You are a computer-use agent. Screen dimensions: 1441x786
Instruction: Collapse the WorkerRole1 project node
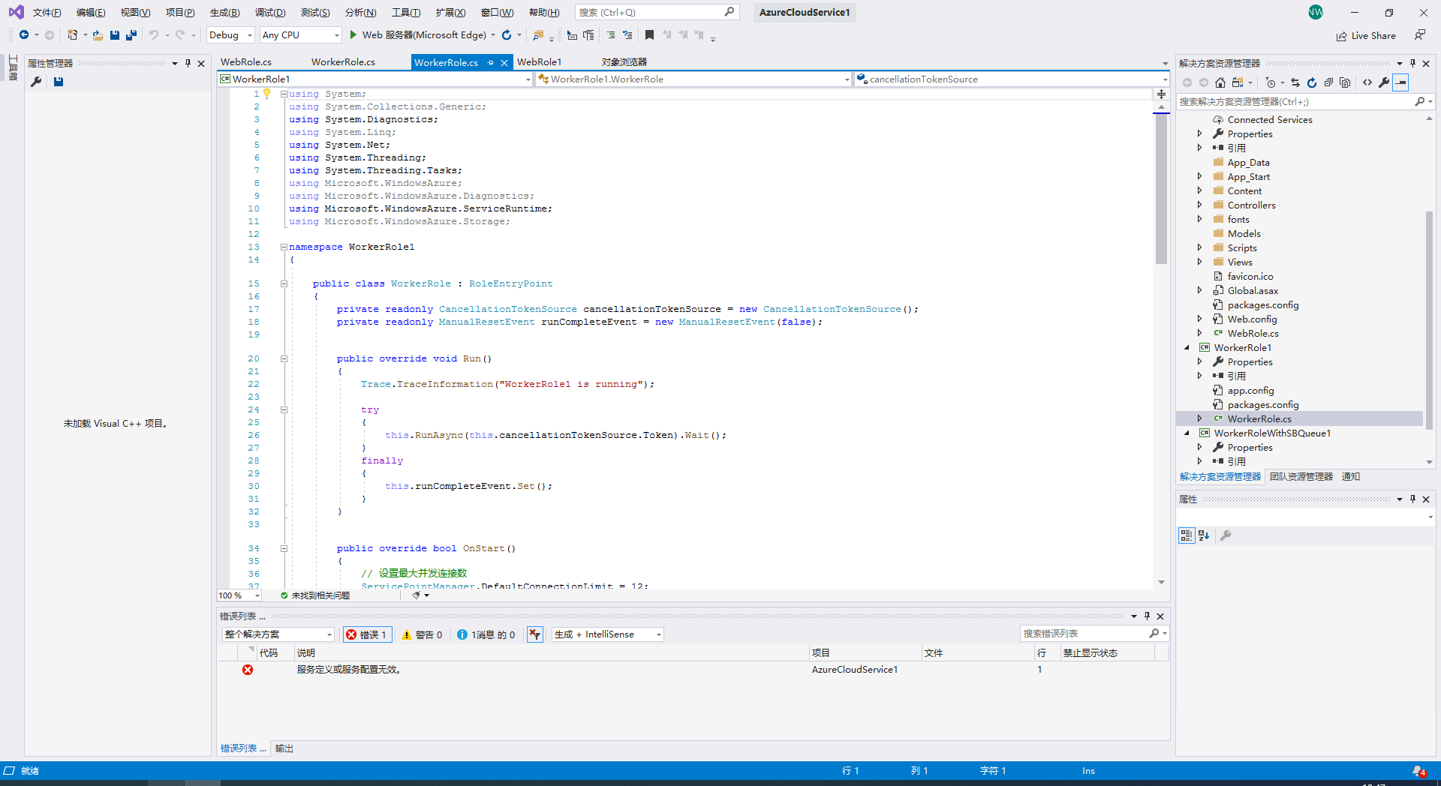pyautogui.click(x=1187, y=348)
